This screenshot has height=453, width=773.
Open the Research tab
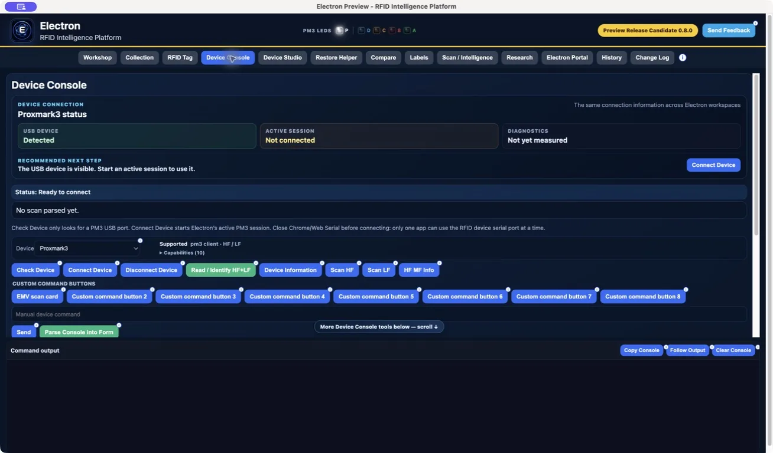519,58
